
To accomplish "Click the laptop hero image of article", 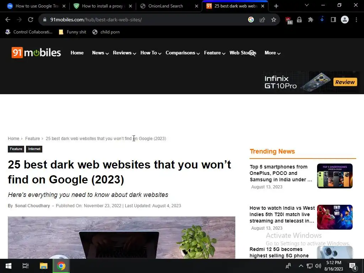I will 122,238.
